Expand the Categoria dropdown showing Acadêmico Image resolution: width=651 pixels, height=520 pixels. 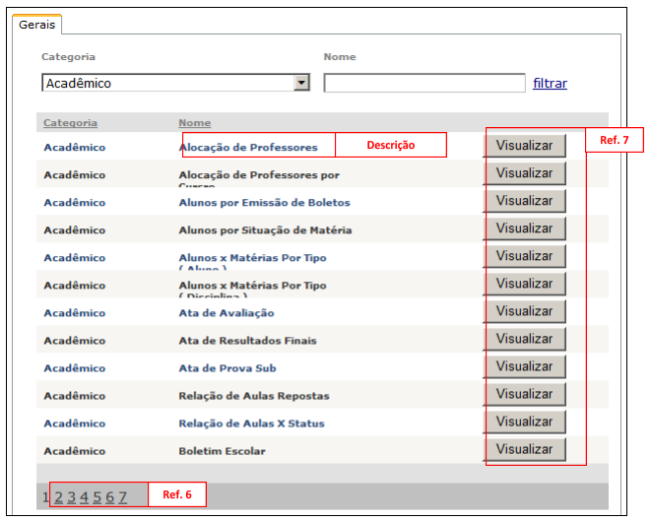coord(175,83)
